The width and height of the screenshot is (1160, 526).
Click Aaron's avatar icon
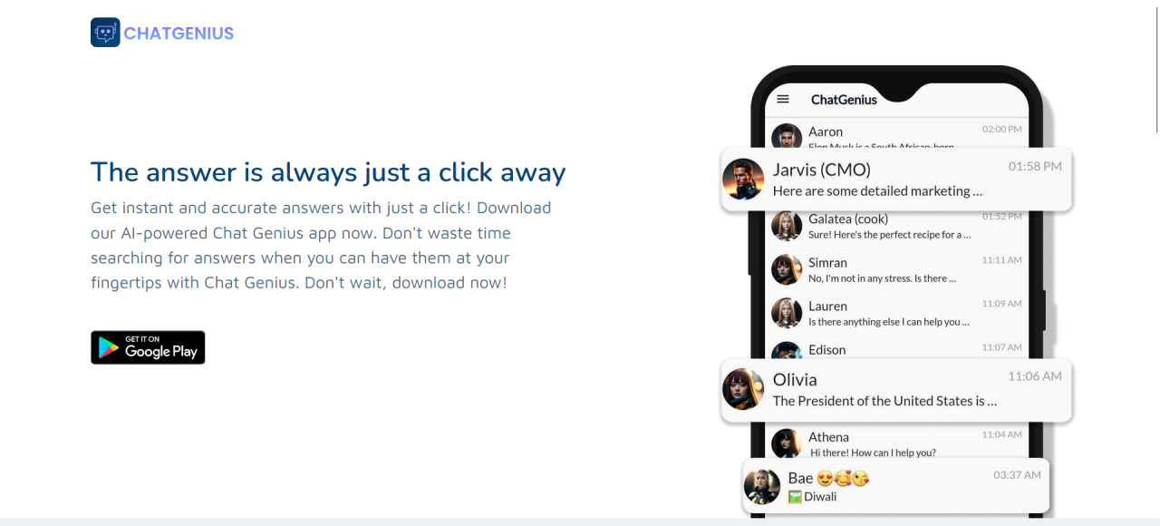tap(787, 137)
